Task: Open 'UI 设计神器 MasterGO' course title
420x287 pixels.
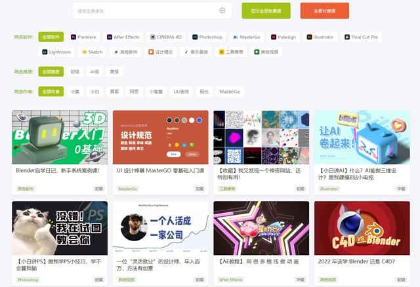Action: (x=160, y=170)
